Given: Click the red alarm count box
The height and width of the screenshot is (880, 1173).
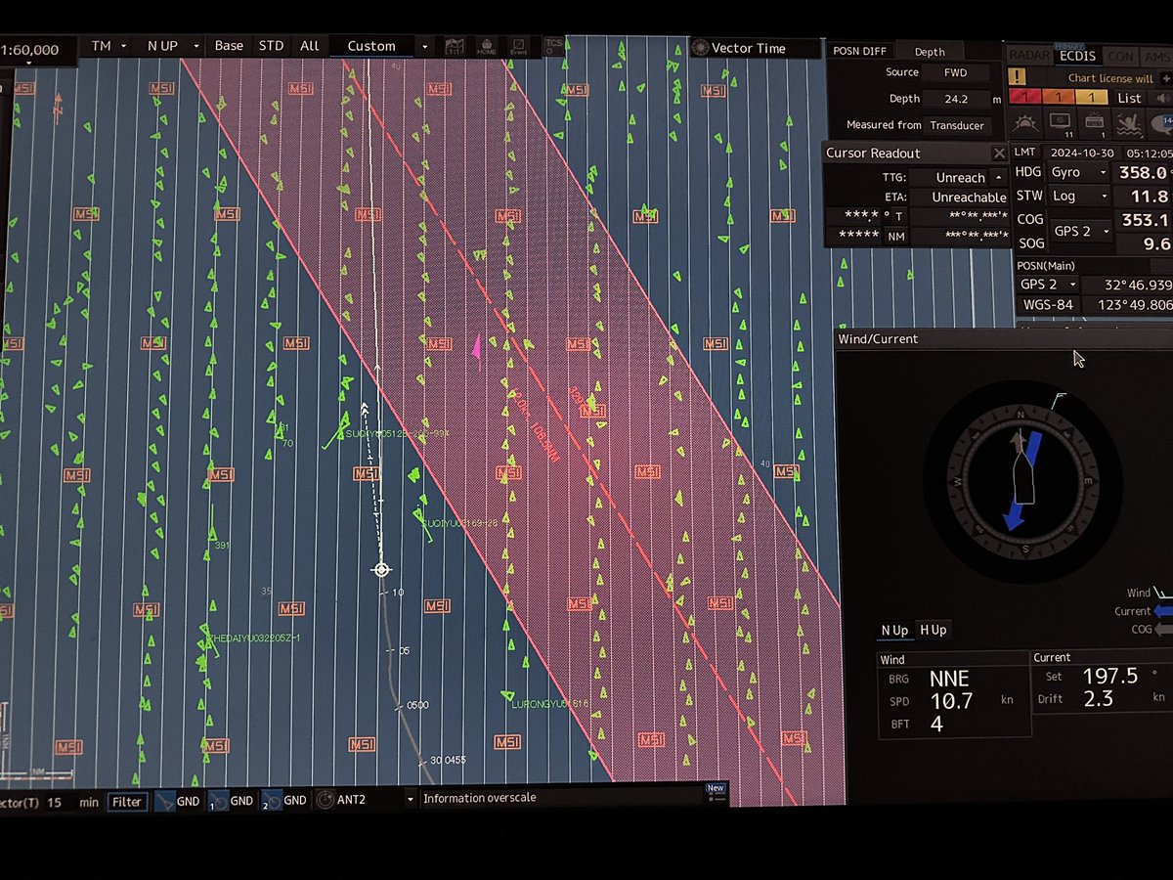Looking at the screenshot, I should click(x=1024, y=98).
